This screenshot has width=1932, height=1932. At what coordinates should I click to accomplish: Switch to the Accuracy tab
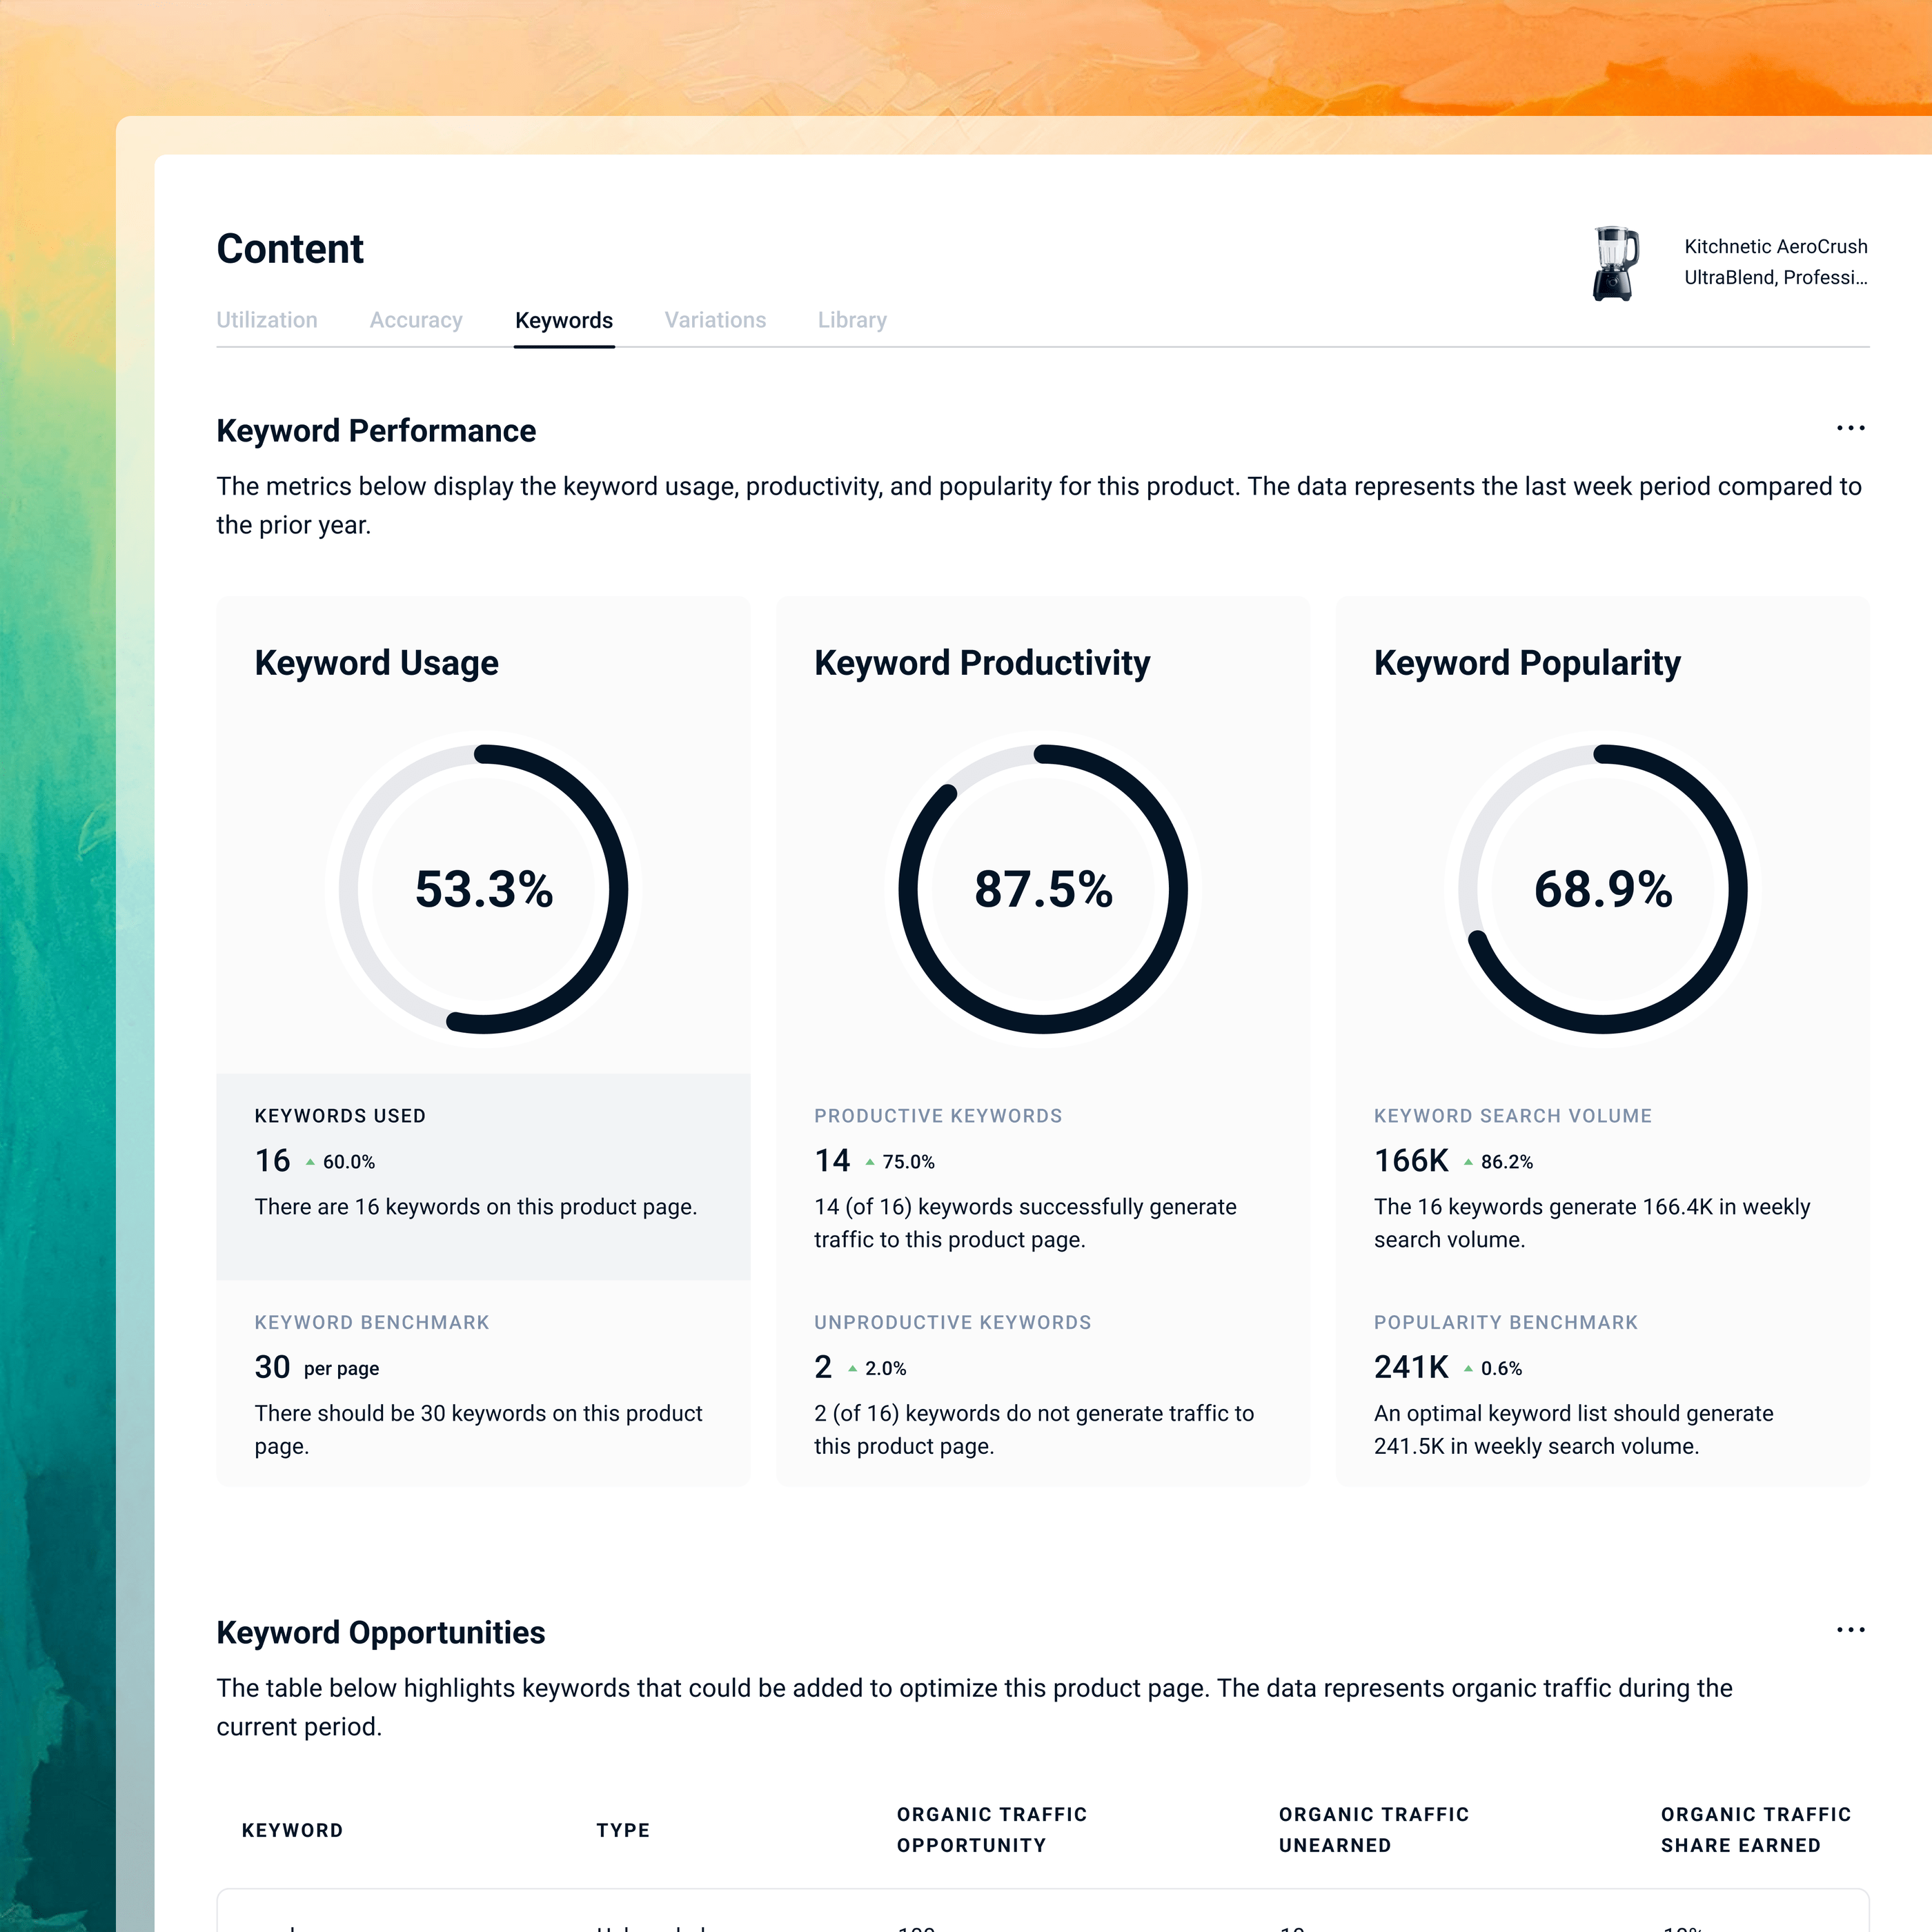coord(416,320)
